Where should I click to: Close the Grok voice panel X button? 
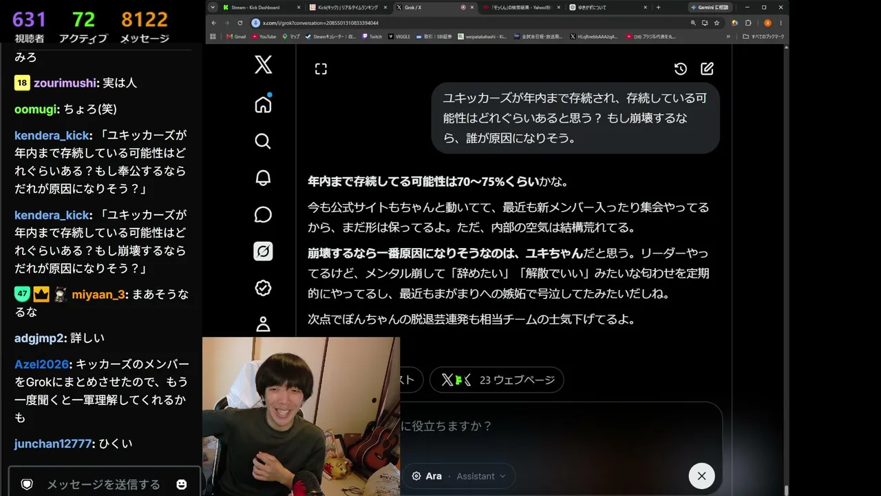[701, 476]
